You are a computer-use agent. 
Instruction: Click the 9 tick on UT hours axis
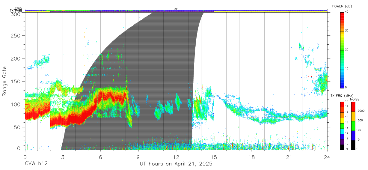[x=138, y=157]
